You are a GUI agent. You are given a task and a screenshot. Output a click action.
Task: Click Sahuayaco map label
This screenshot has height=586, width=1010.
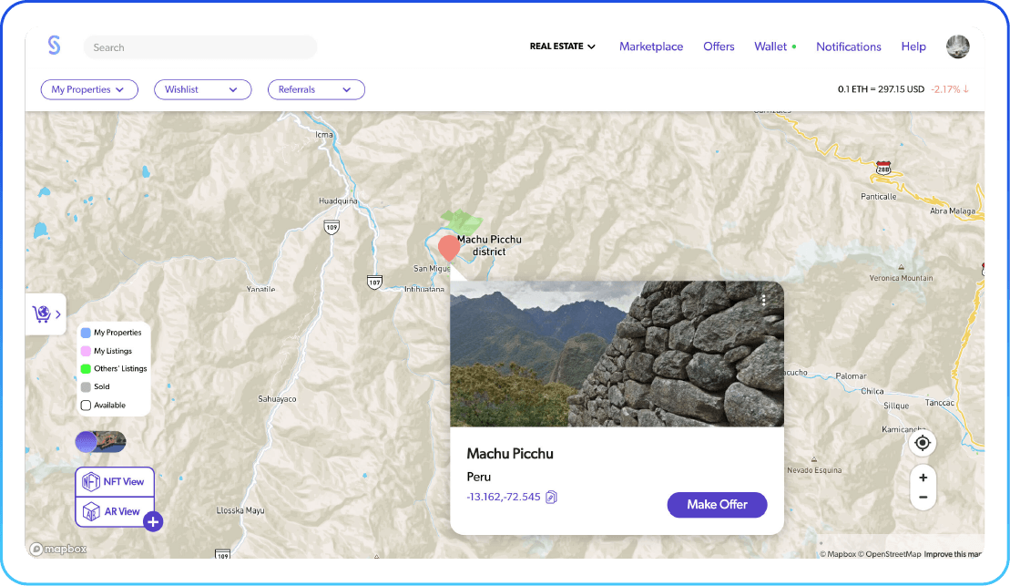pyautogui.click(x=277, y=399)
